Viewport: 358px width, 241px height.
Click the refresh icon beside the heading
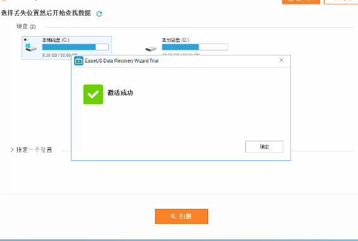[99, 14]
